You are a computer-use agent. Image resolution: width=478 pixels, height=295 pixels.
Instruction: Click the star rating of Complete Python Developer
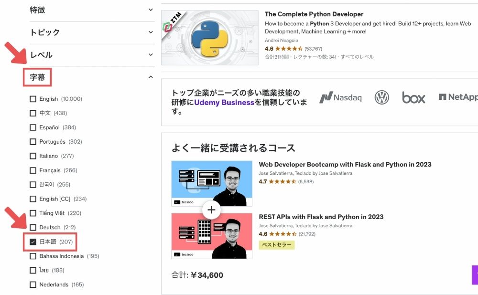coord(289,49)
